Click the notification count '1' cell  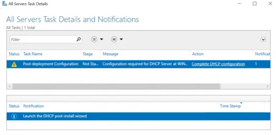tap(256, 64)
